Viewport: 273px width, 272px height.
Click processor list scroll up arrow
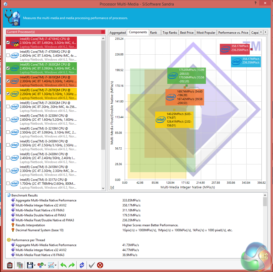[x=103, y=38]
